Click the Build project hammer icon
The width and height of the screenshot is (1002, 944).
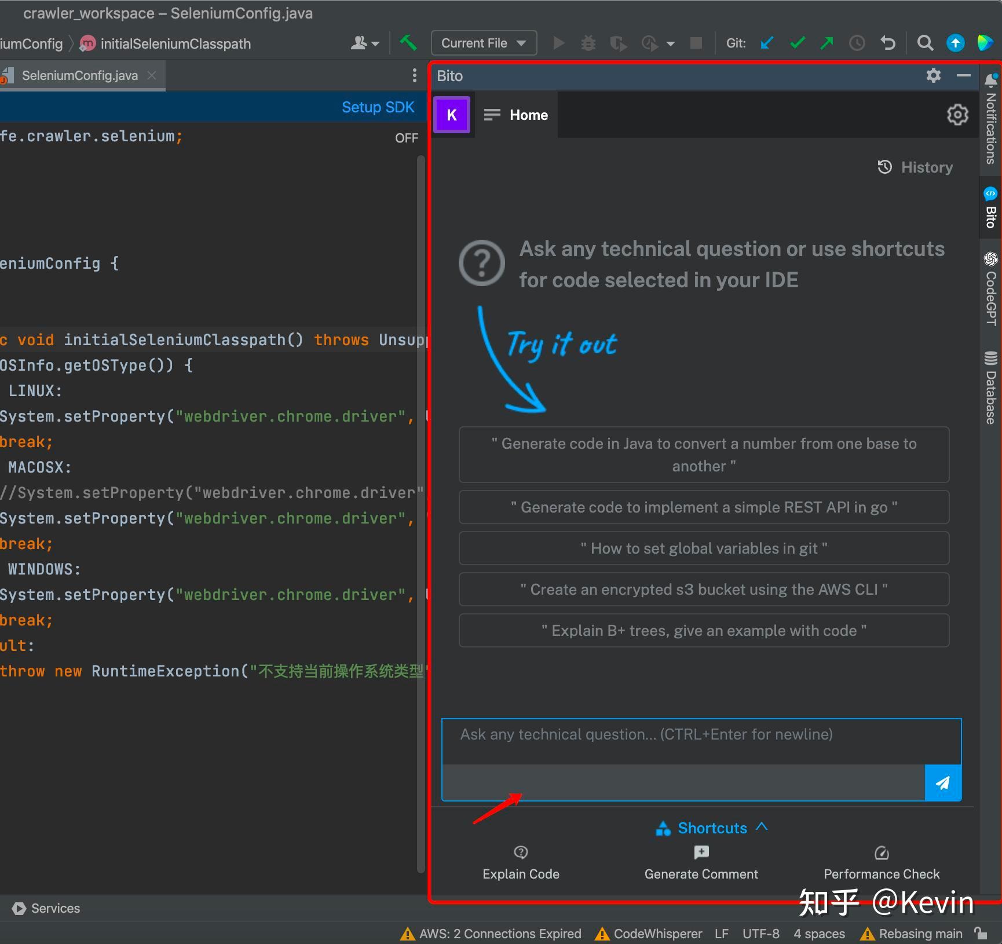point(408,43)
